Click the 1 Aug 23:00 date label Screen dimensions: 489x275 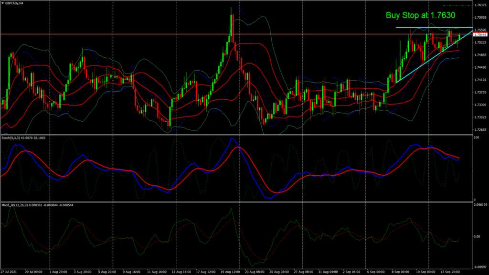58,272
